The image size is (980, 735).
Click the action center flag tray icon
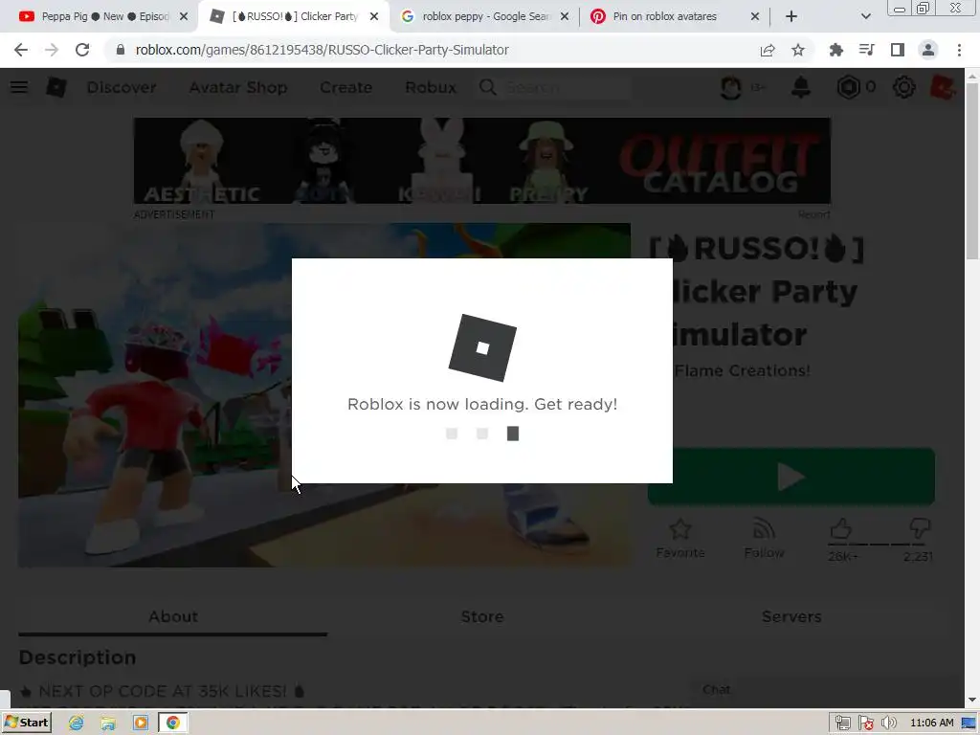(865, 724)
